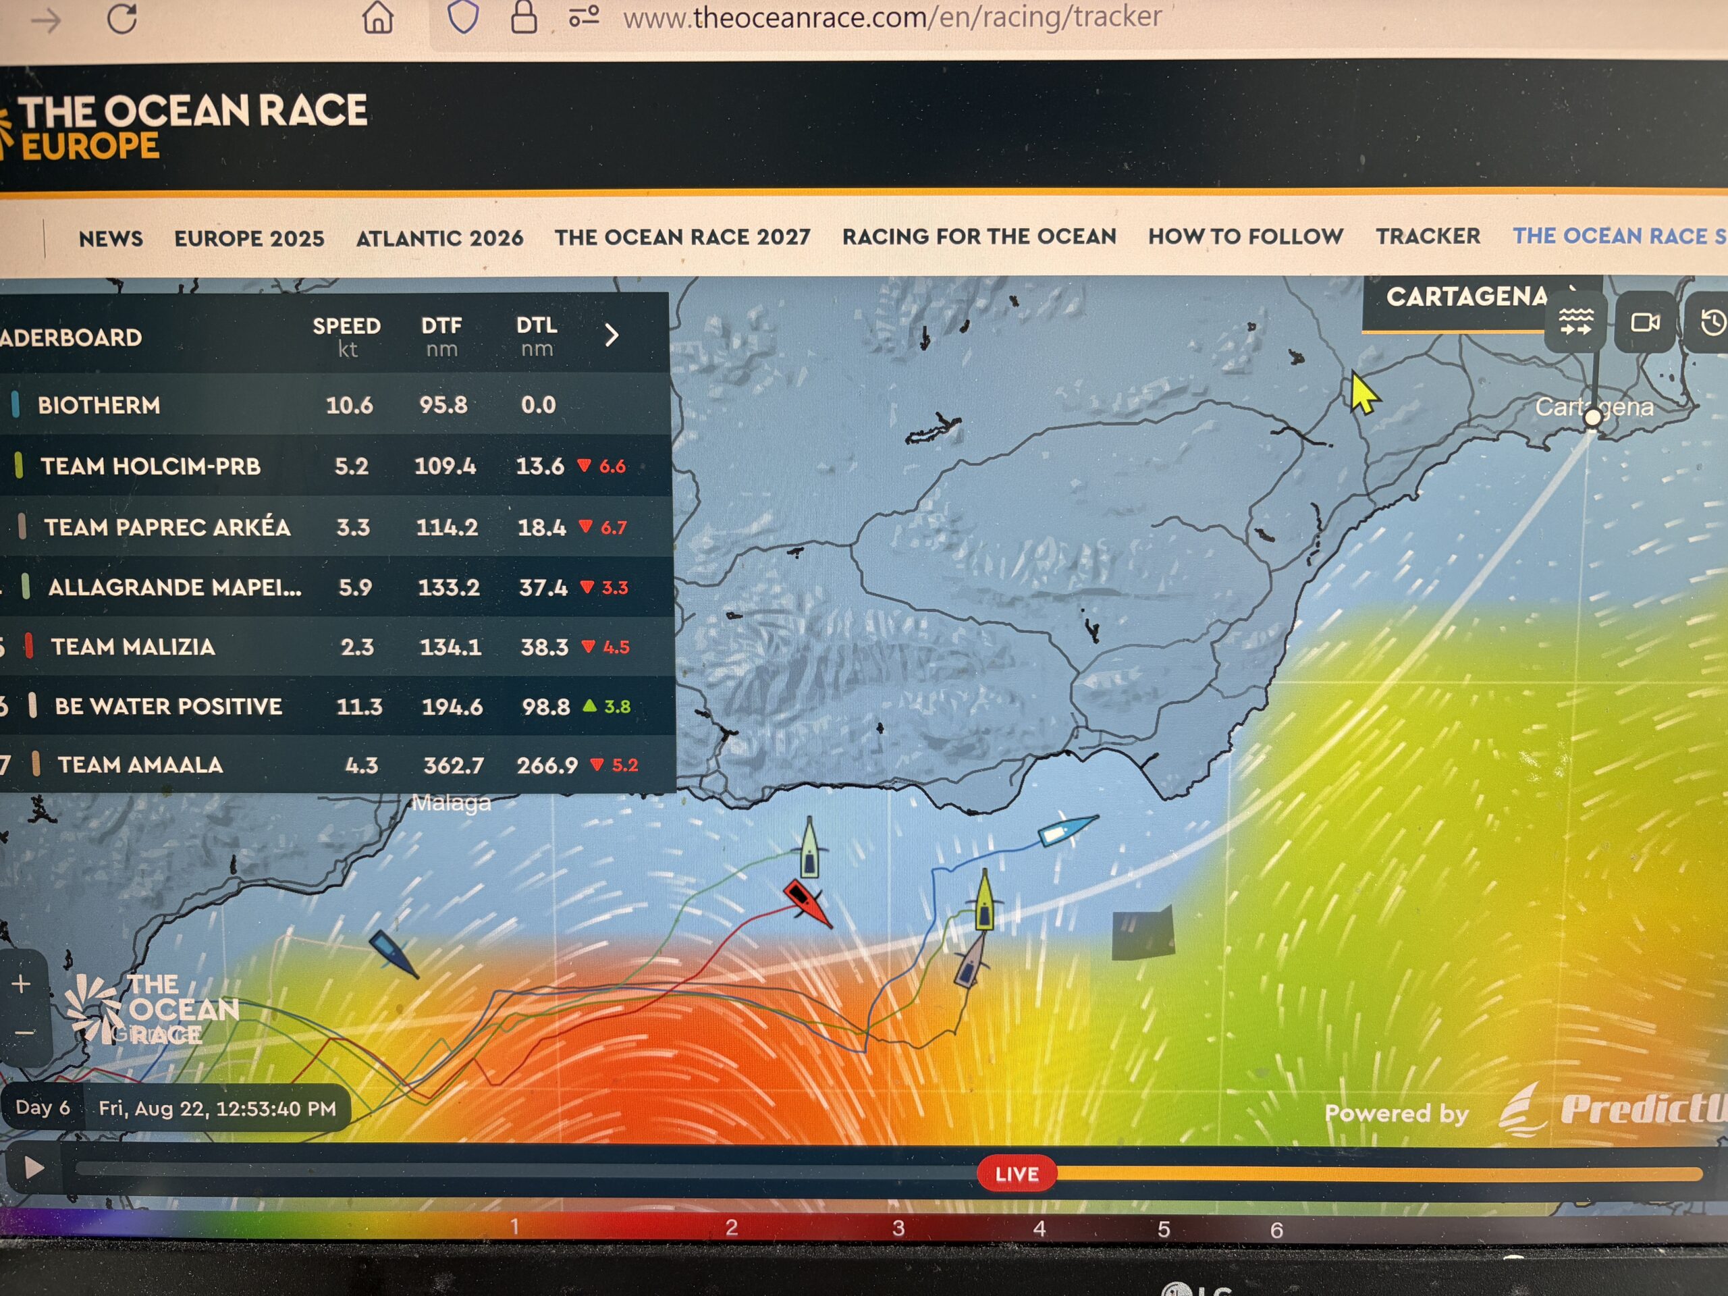The image size is (1728, 1296).
Task: Open the history clock icon on the map
Action: (x=1710, y=322)
